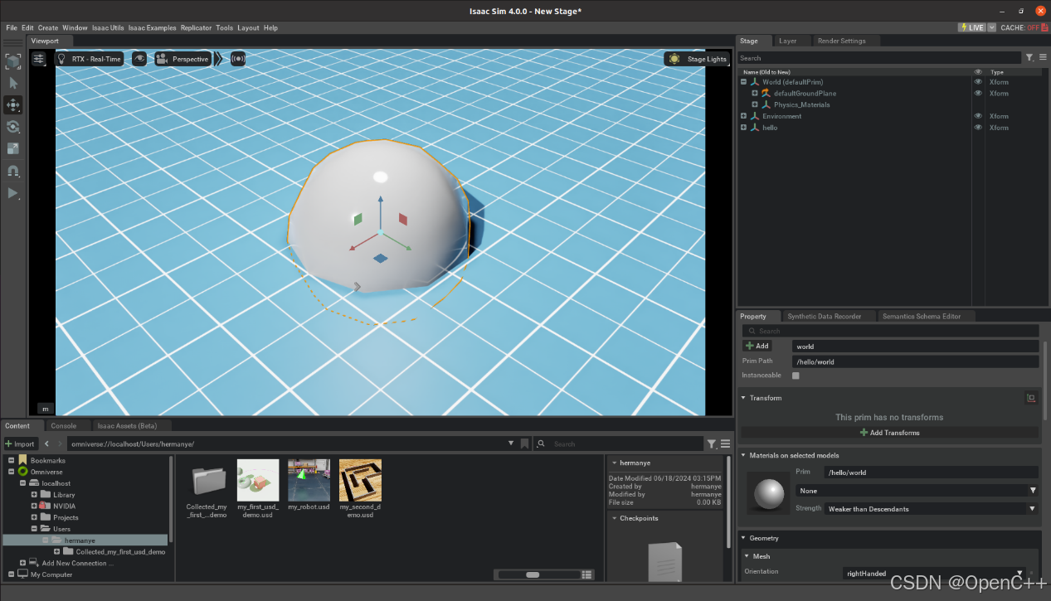Screen dimensions: 1051x601
Task: Switch to Isaac Assets (Beta) tab
Action: pyautogui.click(x=127, y=426)
